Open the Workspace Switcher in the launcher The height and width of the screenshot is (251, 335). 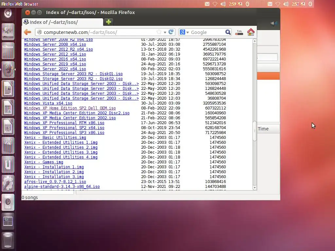tap(8, 221)
